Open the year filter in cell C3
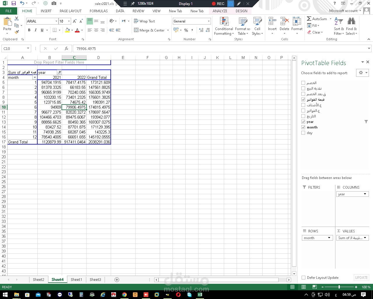 59,72
